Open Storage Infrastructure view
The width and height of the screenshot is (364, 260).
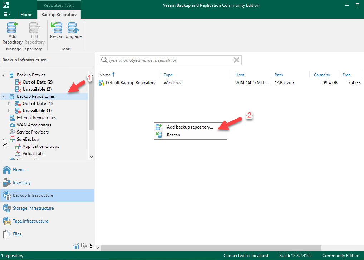[33, 208]
